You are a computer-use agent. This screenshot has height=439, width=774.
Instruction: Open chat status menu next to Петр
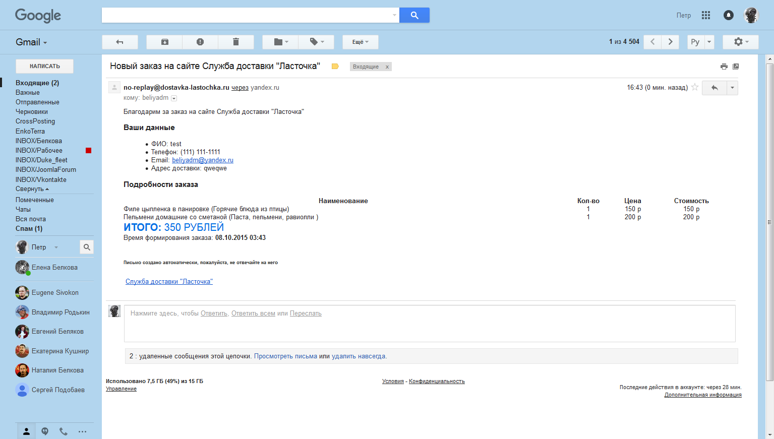pyautogui.click(x=56, y=247)
